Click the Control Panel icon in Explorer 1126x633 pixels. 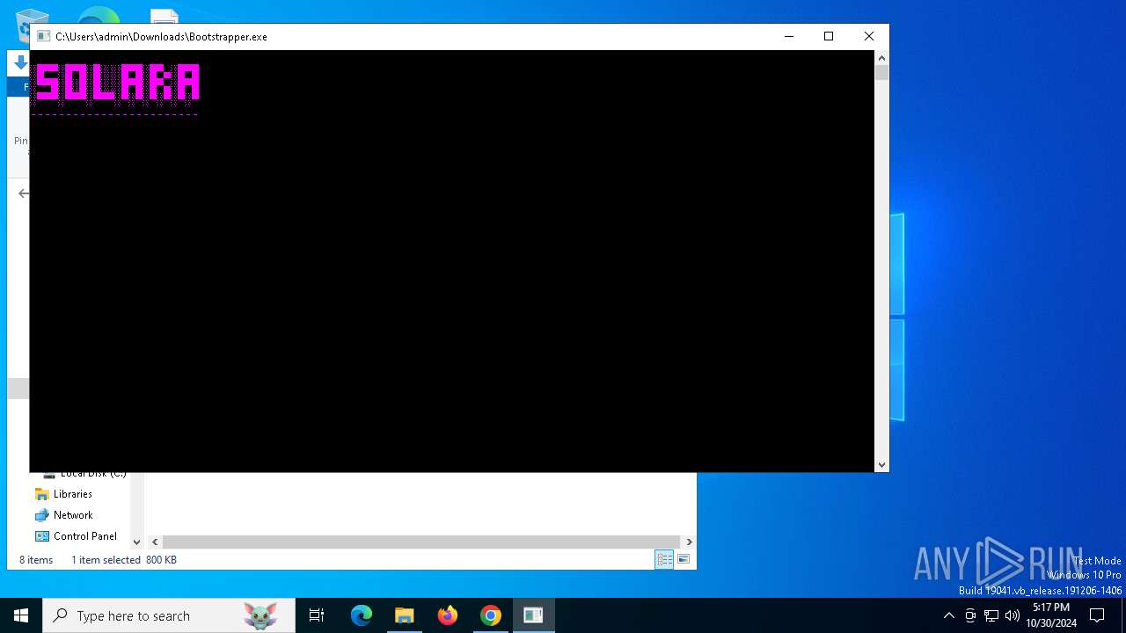[41, 536]
